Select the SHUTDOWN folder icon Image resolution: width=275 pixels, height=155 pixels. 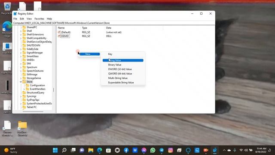tap(24, 45)
